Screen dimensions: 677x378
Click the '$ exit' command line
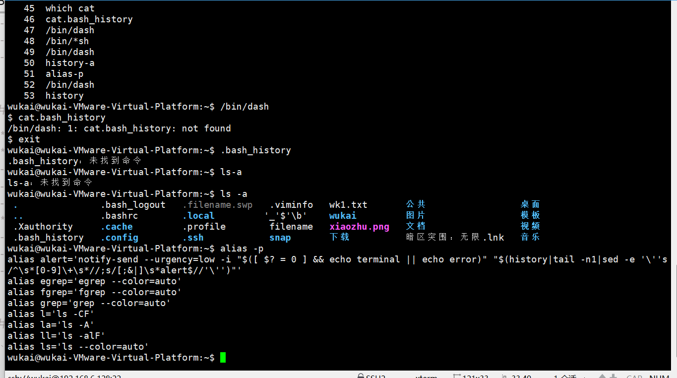click(24, 139)
